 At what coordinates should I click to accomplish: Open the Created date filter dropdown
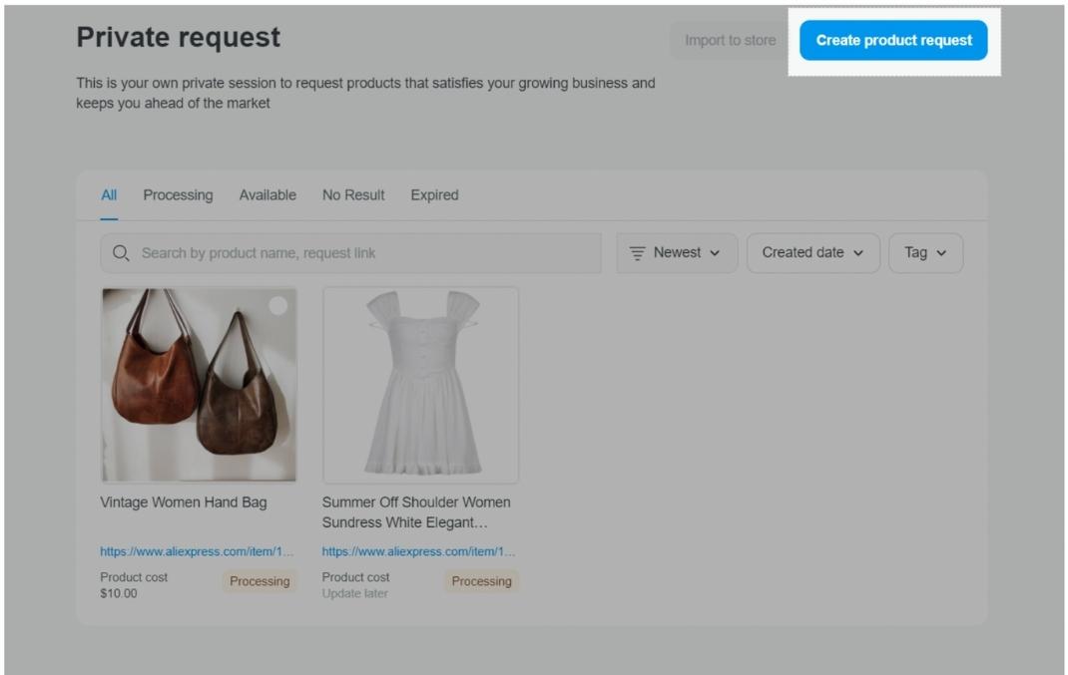811,252
